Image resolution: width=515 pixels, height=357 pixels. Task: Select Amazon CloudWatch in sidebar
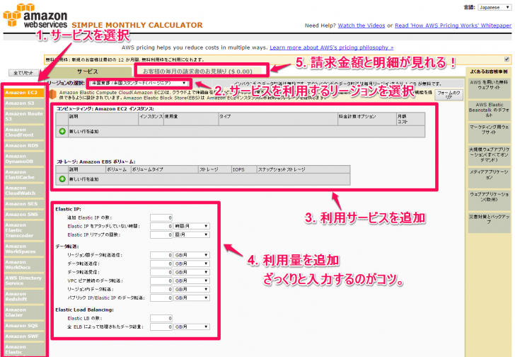(24, 191)
